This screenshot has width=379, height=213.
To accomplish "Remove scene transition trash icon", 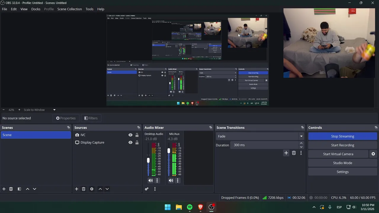I will (294, 153).
